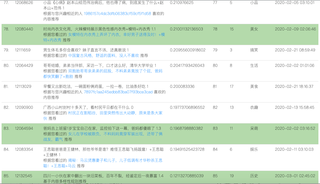Open the 村民正在割稻谷 link
The height and width of the screenshot is (184, 320).
(115, 113)
